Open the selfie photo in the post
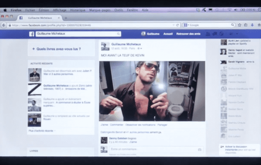The width and height of the screenshot is (261, 165). 152,91
